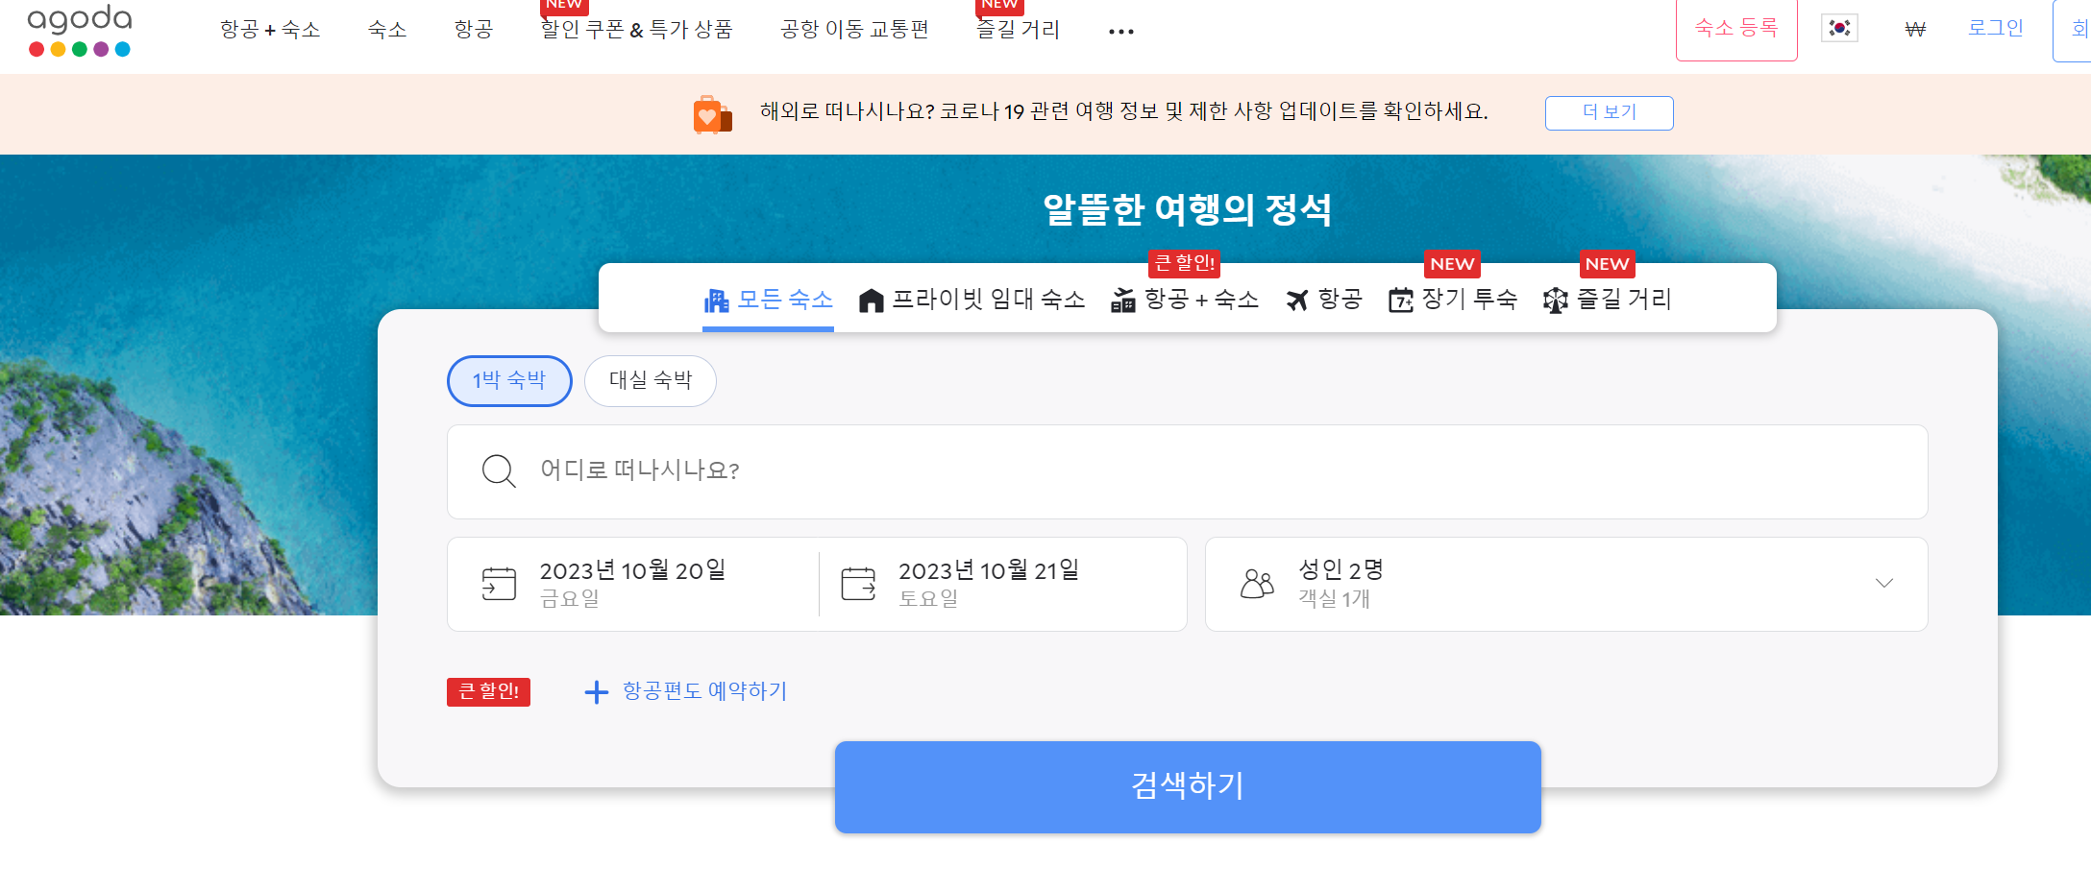The width and height of the screenshot is (2091, 891).
Task: Click the plus icon beside 항공편도 예약하기
Action: coord(595,691)
